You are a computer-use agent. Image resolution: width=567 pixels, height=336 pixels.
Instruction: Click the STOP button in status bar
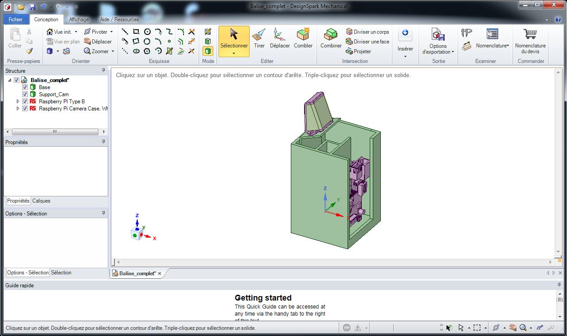[347, 328]
